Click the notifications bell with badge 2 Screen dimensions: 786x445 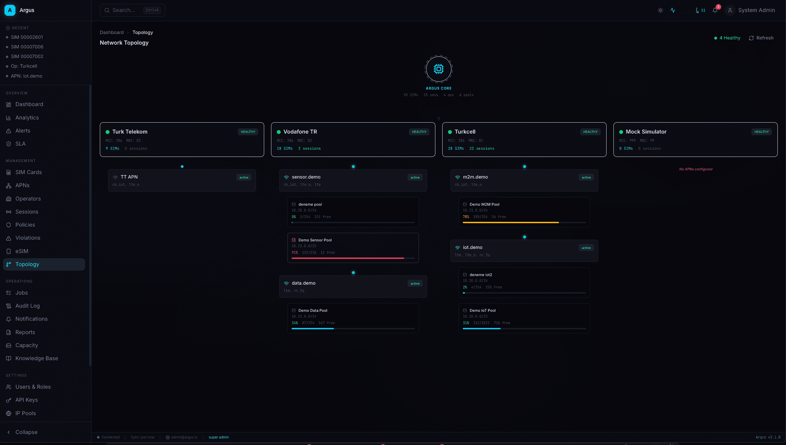(715, 10)
